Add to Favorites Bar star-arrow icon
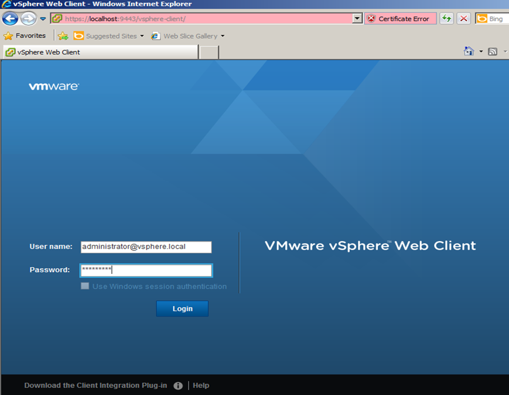Screen dimensions: 509x395 coord(63,36)
